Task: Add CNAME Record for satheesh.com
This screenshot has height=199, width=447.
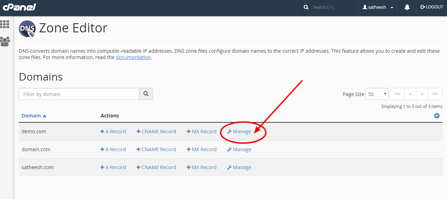Action: point(156,167)
